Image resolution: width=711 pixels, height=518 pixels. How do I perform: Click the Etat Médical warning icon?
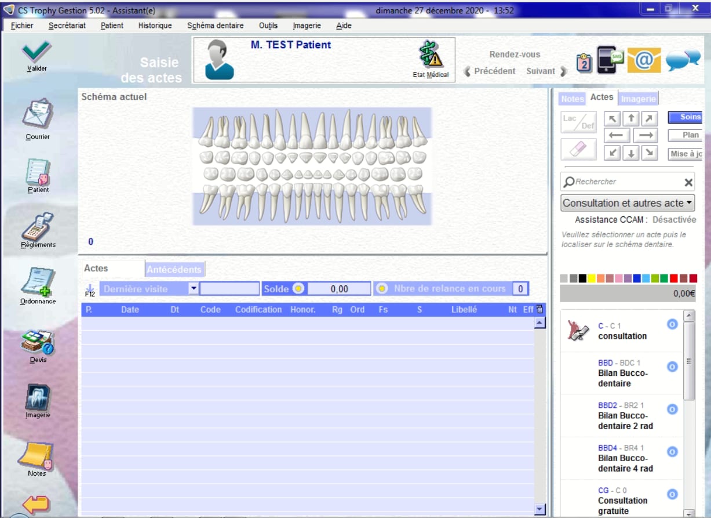pos(431,55)
